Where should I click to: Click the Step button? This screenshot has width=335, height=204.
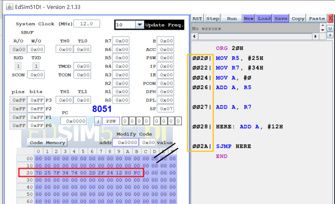pos(213,18)
